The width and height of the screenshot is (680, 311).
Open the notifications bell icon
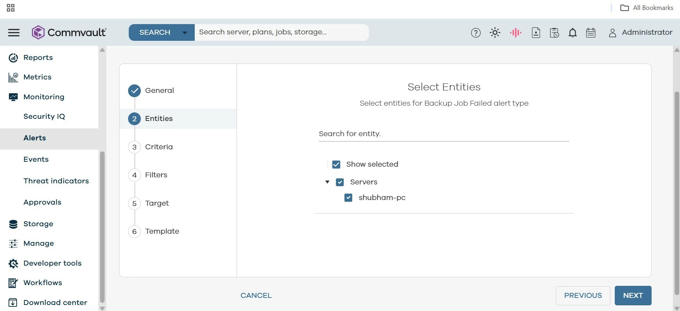[x=573, y=33]
